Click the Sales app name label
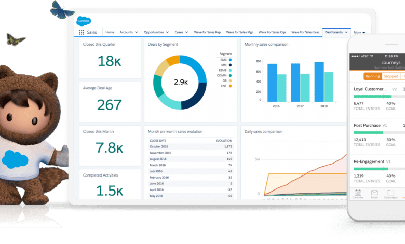 [92, 32]
